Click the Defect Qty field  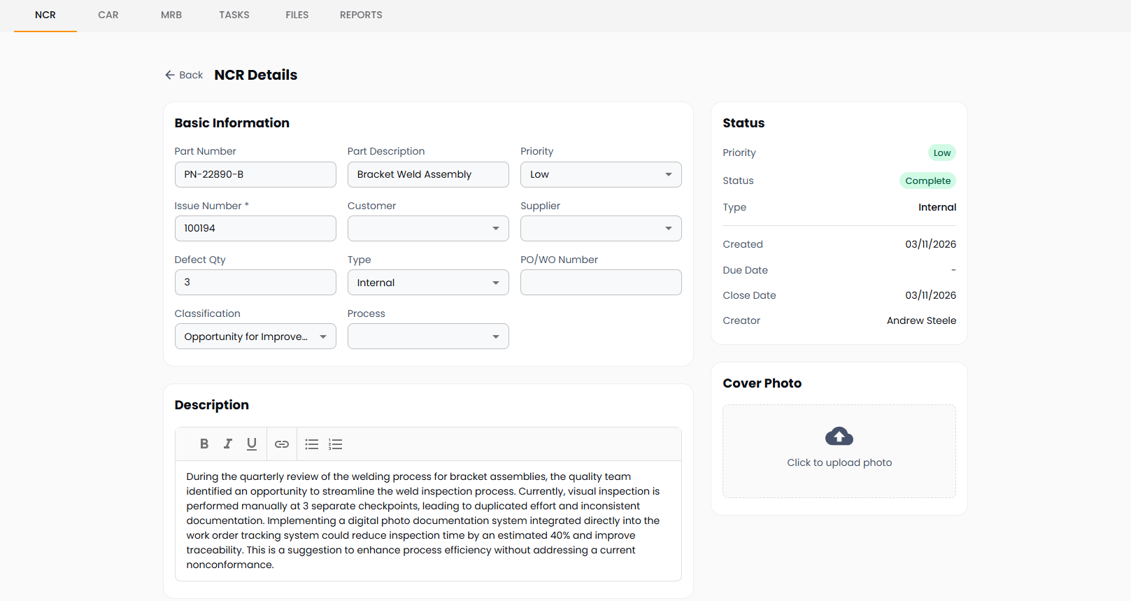point(255,283)
